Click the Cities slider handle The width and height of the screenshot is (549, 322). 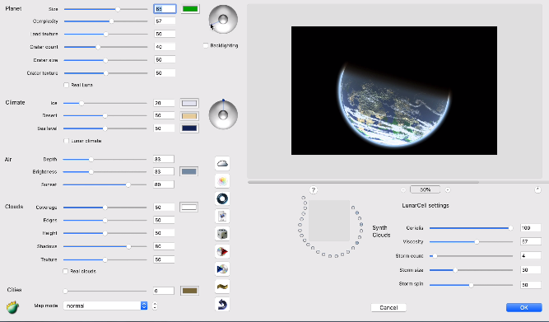[x=66, y=291]
